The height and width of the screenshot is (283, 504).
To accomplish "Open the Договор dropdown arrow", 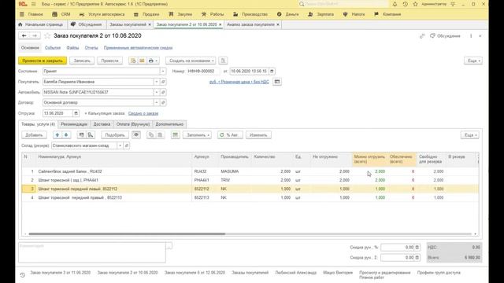I will click(157, 102).
